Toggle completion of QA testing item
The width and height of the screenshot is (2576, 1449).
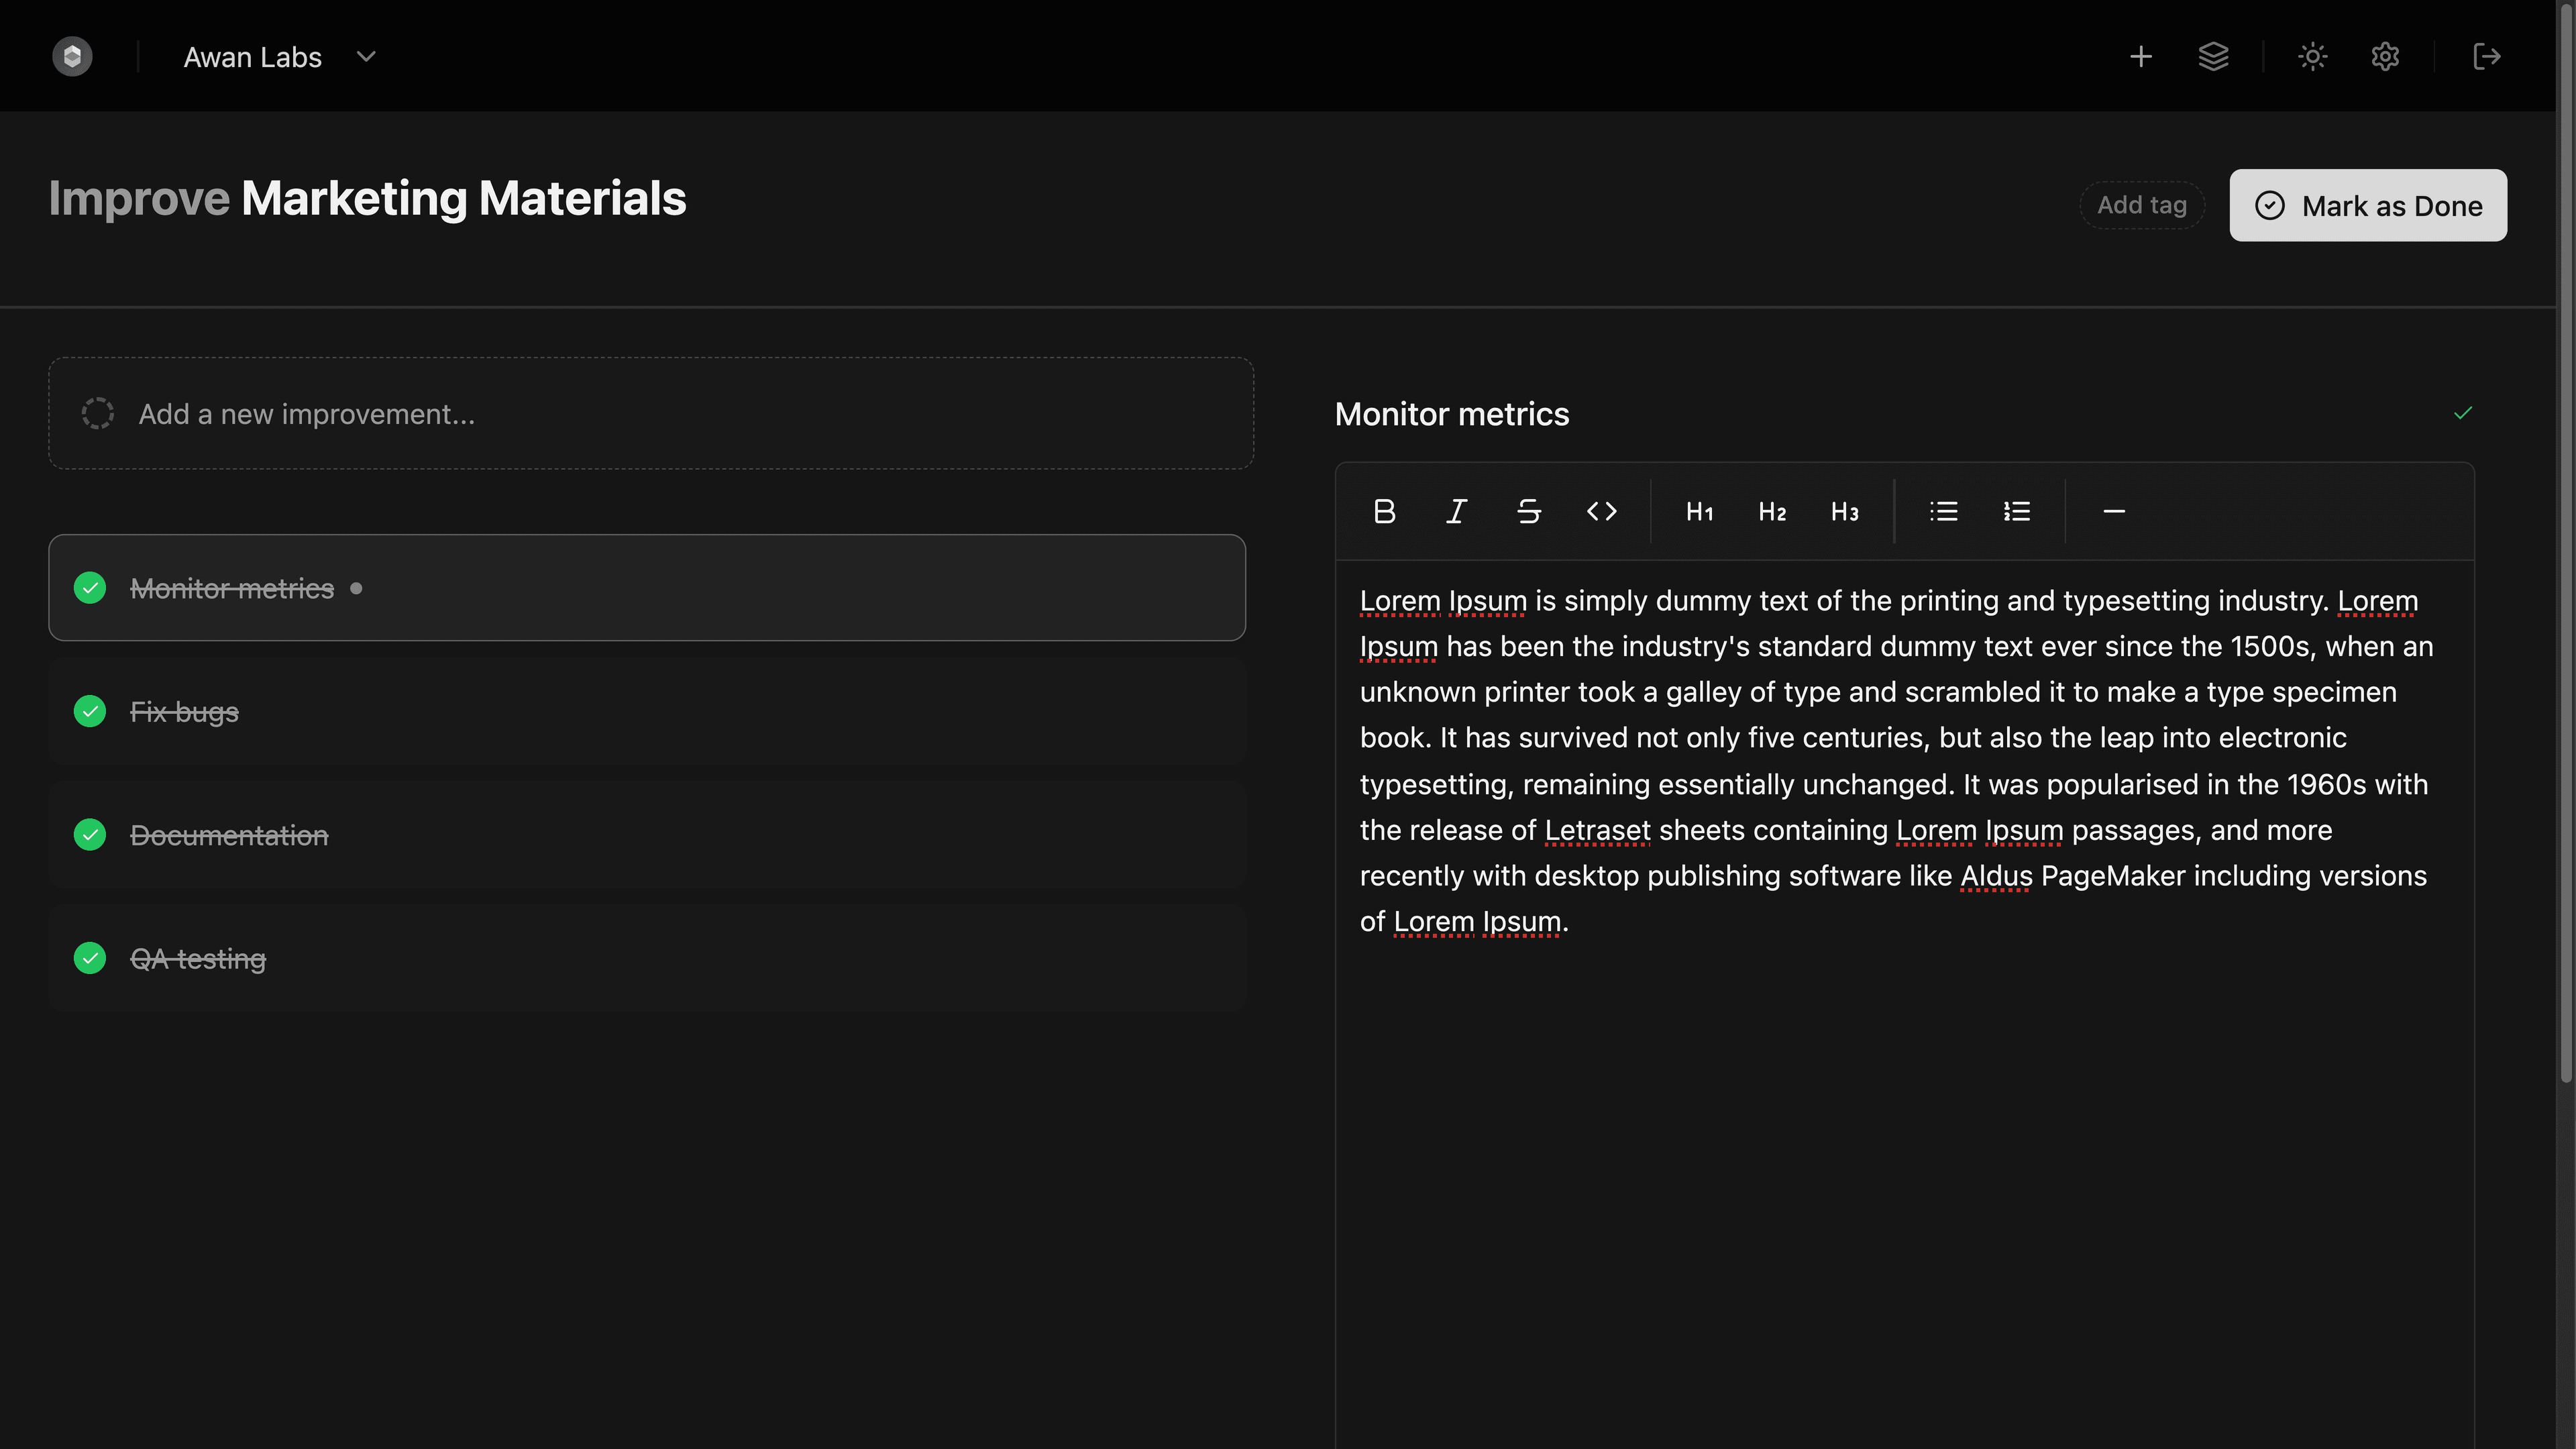tap(89, 958)
